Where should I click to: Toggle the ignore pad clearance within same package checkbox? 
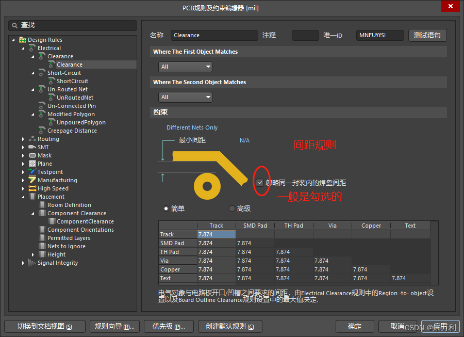click(260, 183)
